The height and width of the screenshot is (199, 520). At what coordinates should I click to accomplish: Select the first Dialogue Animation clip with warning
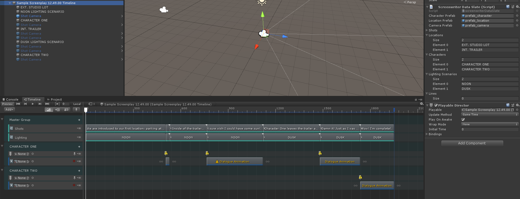[235, 161]
